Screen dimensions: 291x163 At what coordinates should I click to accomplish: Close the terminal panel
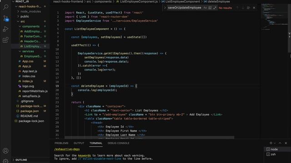click(286, 143)
